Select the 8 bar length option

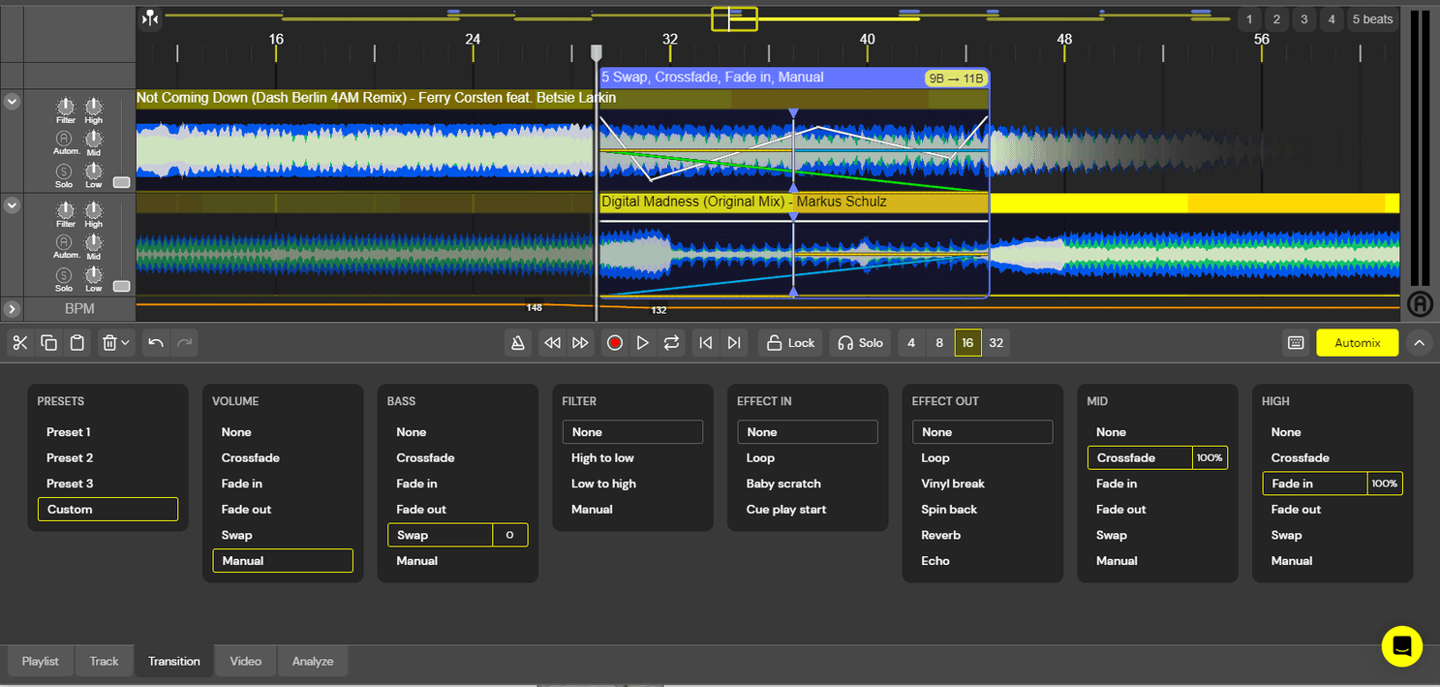(x=939, y=342)
